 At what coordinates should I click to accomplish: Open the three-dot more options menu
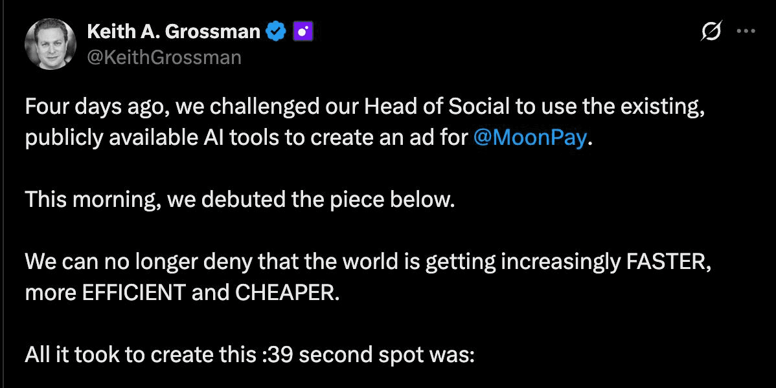[746, 31]
